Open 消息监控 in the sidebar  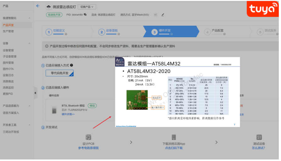click(8, 87)
